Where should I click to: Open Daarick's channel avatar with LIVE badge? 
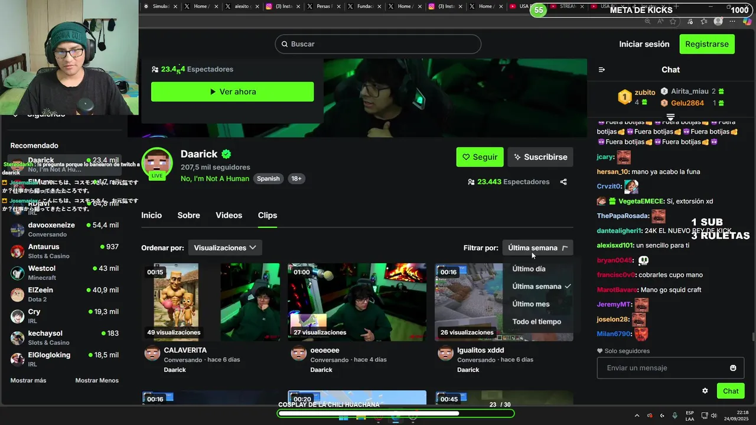click(157, 164)
